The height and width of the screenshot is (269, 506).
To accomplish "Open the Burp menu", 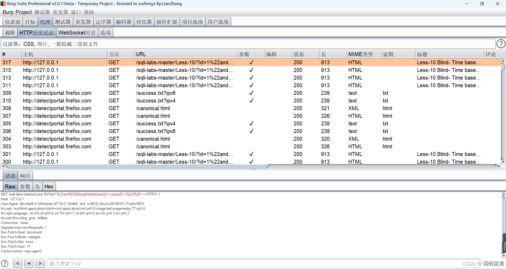I will [x=8, y=12].
